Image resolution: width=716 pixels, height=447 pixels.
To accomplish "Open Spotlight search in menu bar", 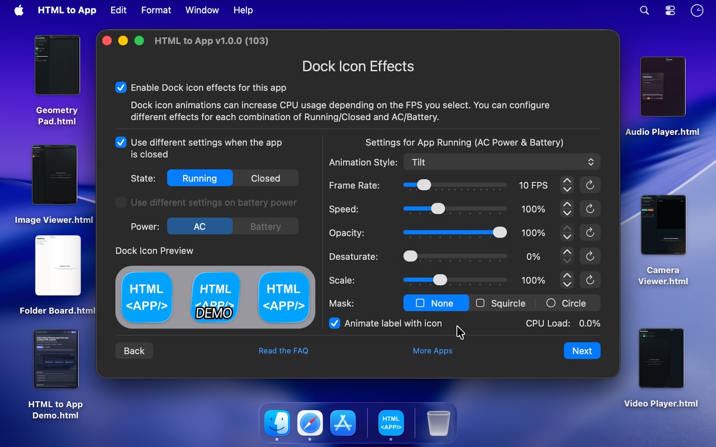I will pyautogui.click(x=644, y=10).
